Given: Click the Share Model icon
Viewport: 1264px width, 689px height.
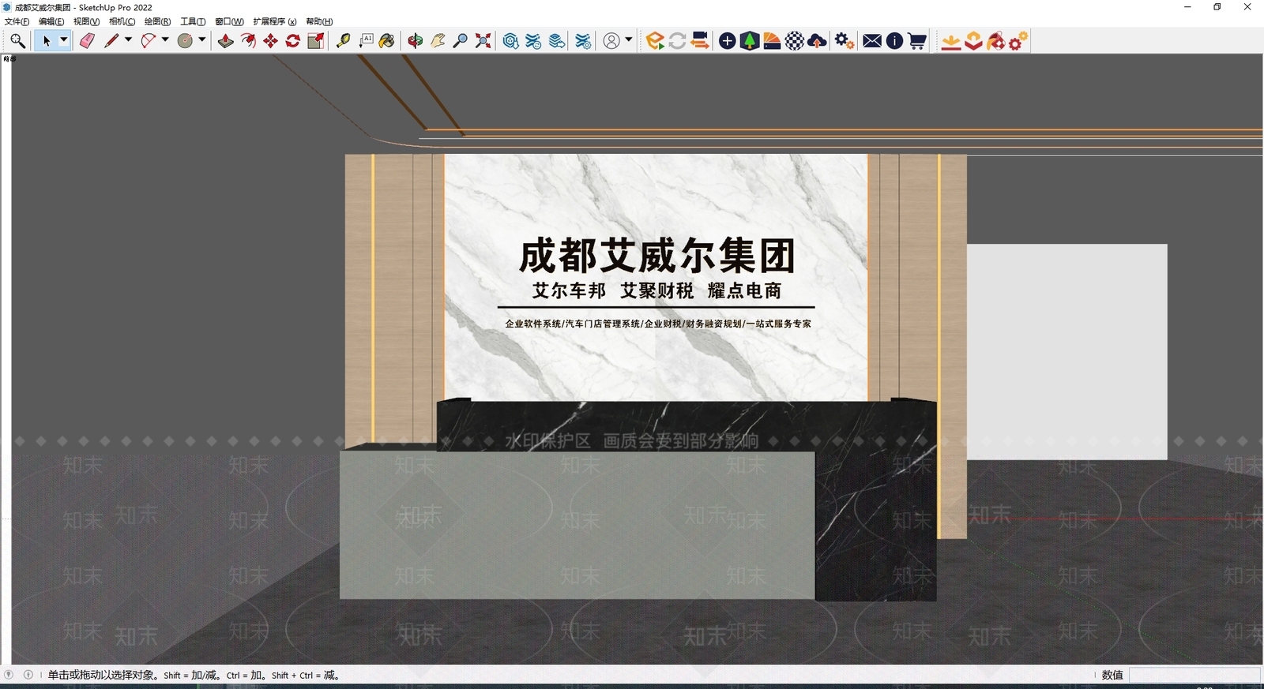Looking at the screenshot, I should point(534,41).
